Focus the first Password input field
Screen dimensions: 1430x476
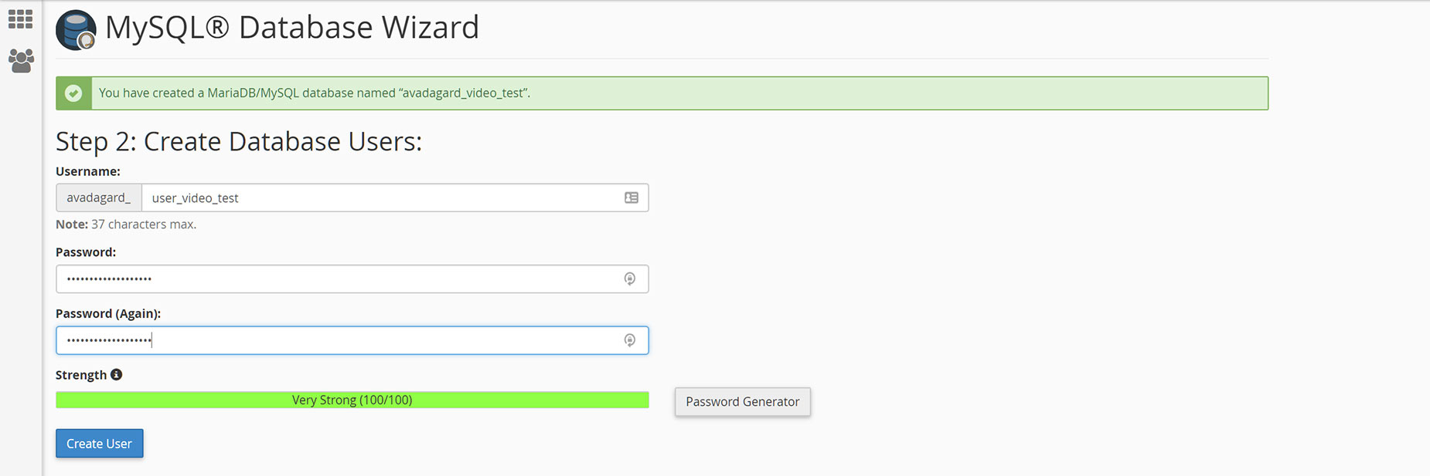pos(352,279)
